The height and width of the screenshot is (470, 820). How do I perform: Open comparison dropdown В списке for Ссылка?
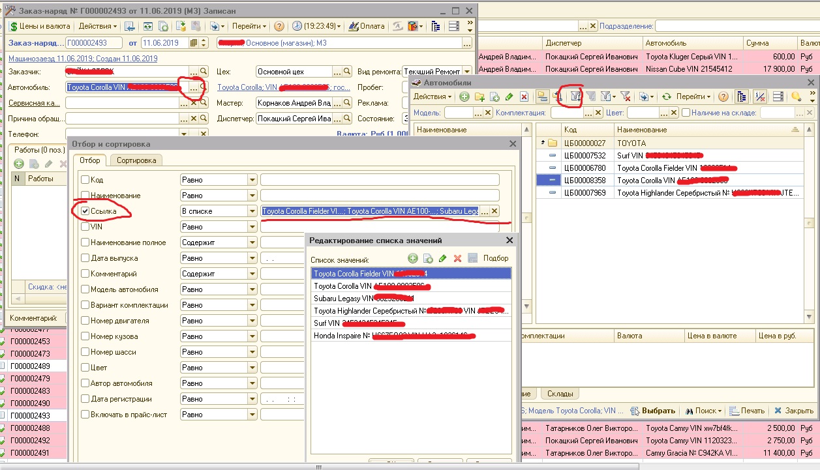(252, 211)
